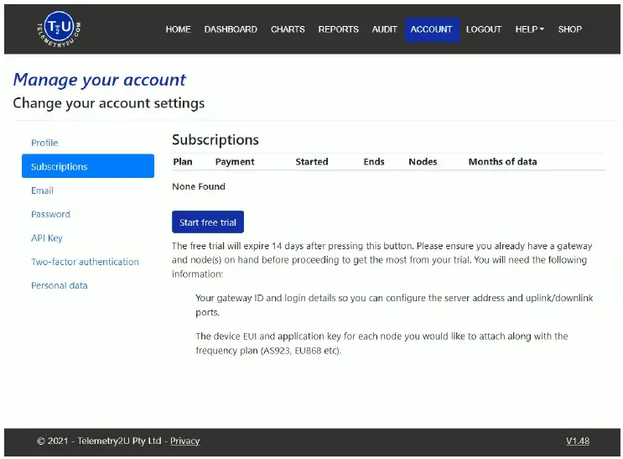Switch to the Password tab

click(x=50, y=214)
